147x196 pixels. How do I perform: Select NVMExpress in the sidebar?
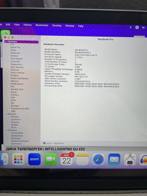(x=17, y=84)
